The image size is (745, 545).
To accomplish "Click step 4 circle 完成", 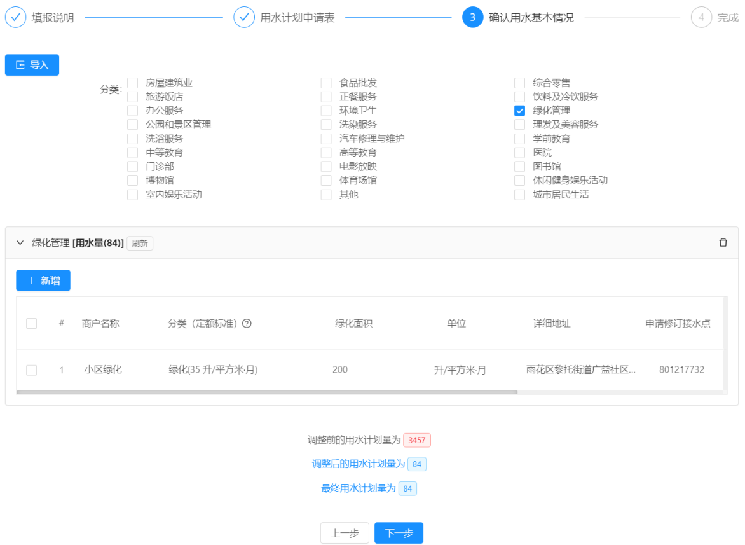I will point(701,18).
